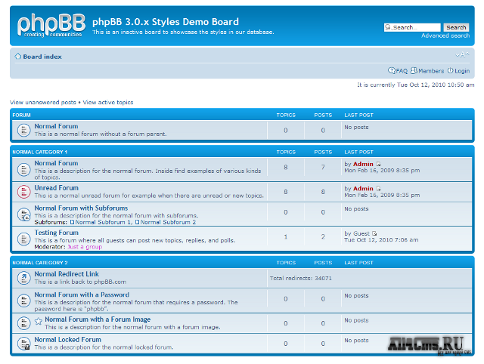This screenshot has height=364, width=484.
Task: Click the Tue Oct 12, 2010 7:06 am timestamp
Action: tap(381, 240)
